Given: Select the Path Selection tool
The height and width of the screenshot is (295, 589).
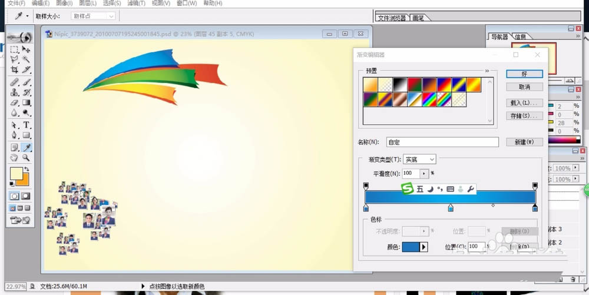Looking at the screenshot, I should (x=14, y=125).
